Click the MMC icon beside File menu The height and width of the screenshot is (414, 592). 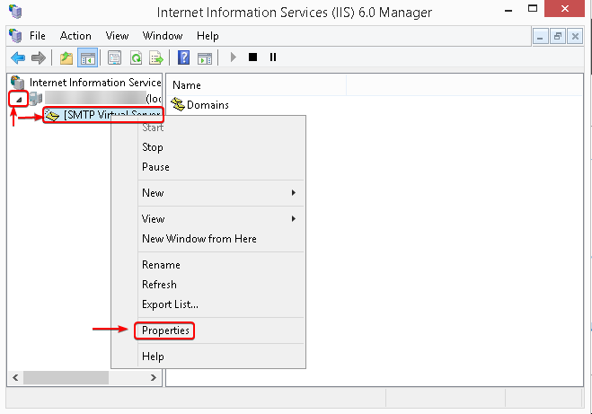15,36
